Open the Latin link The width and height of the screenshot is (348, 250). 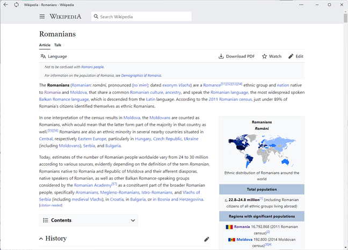tap(151, 99)
